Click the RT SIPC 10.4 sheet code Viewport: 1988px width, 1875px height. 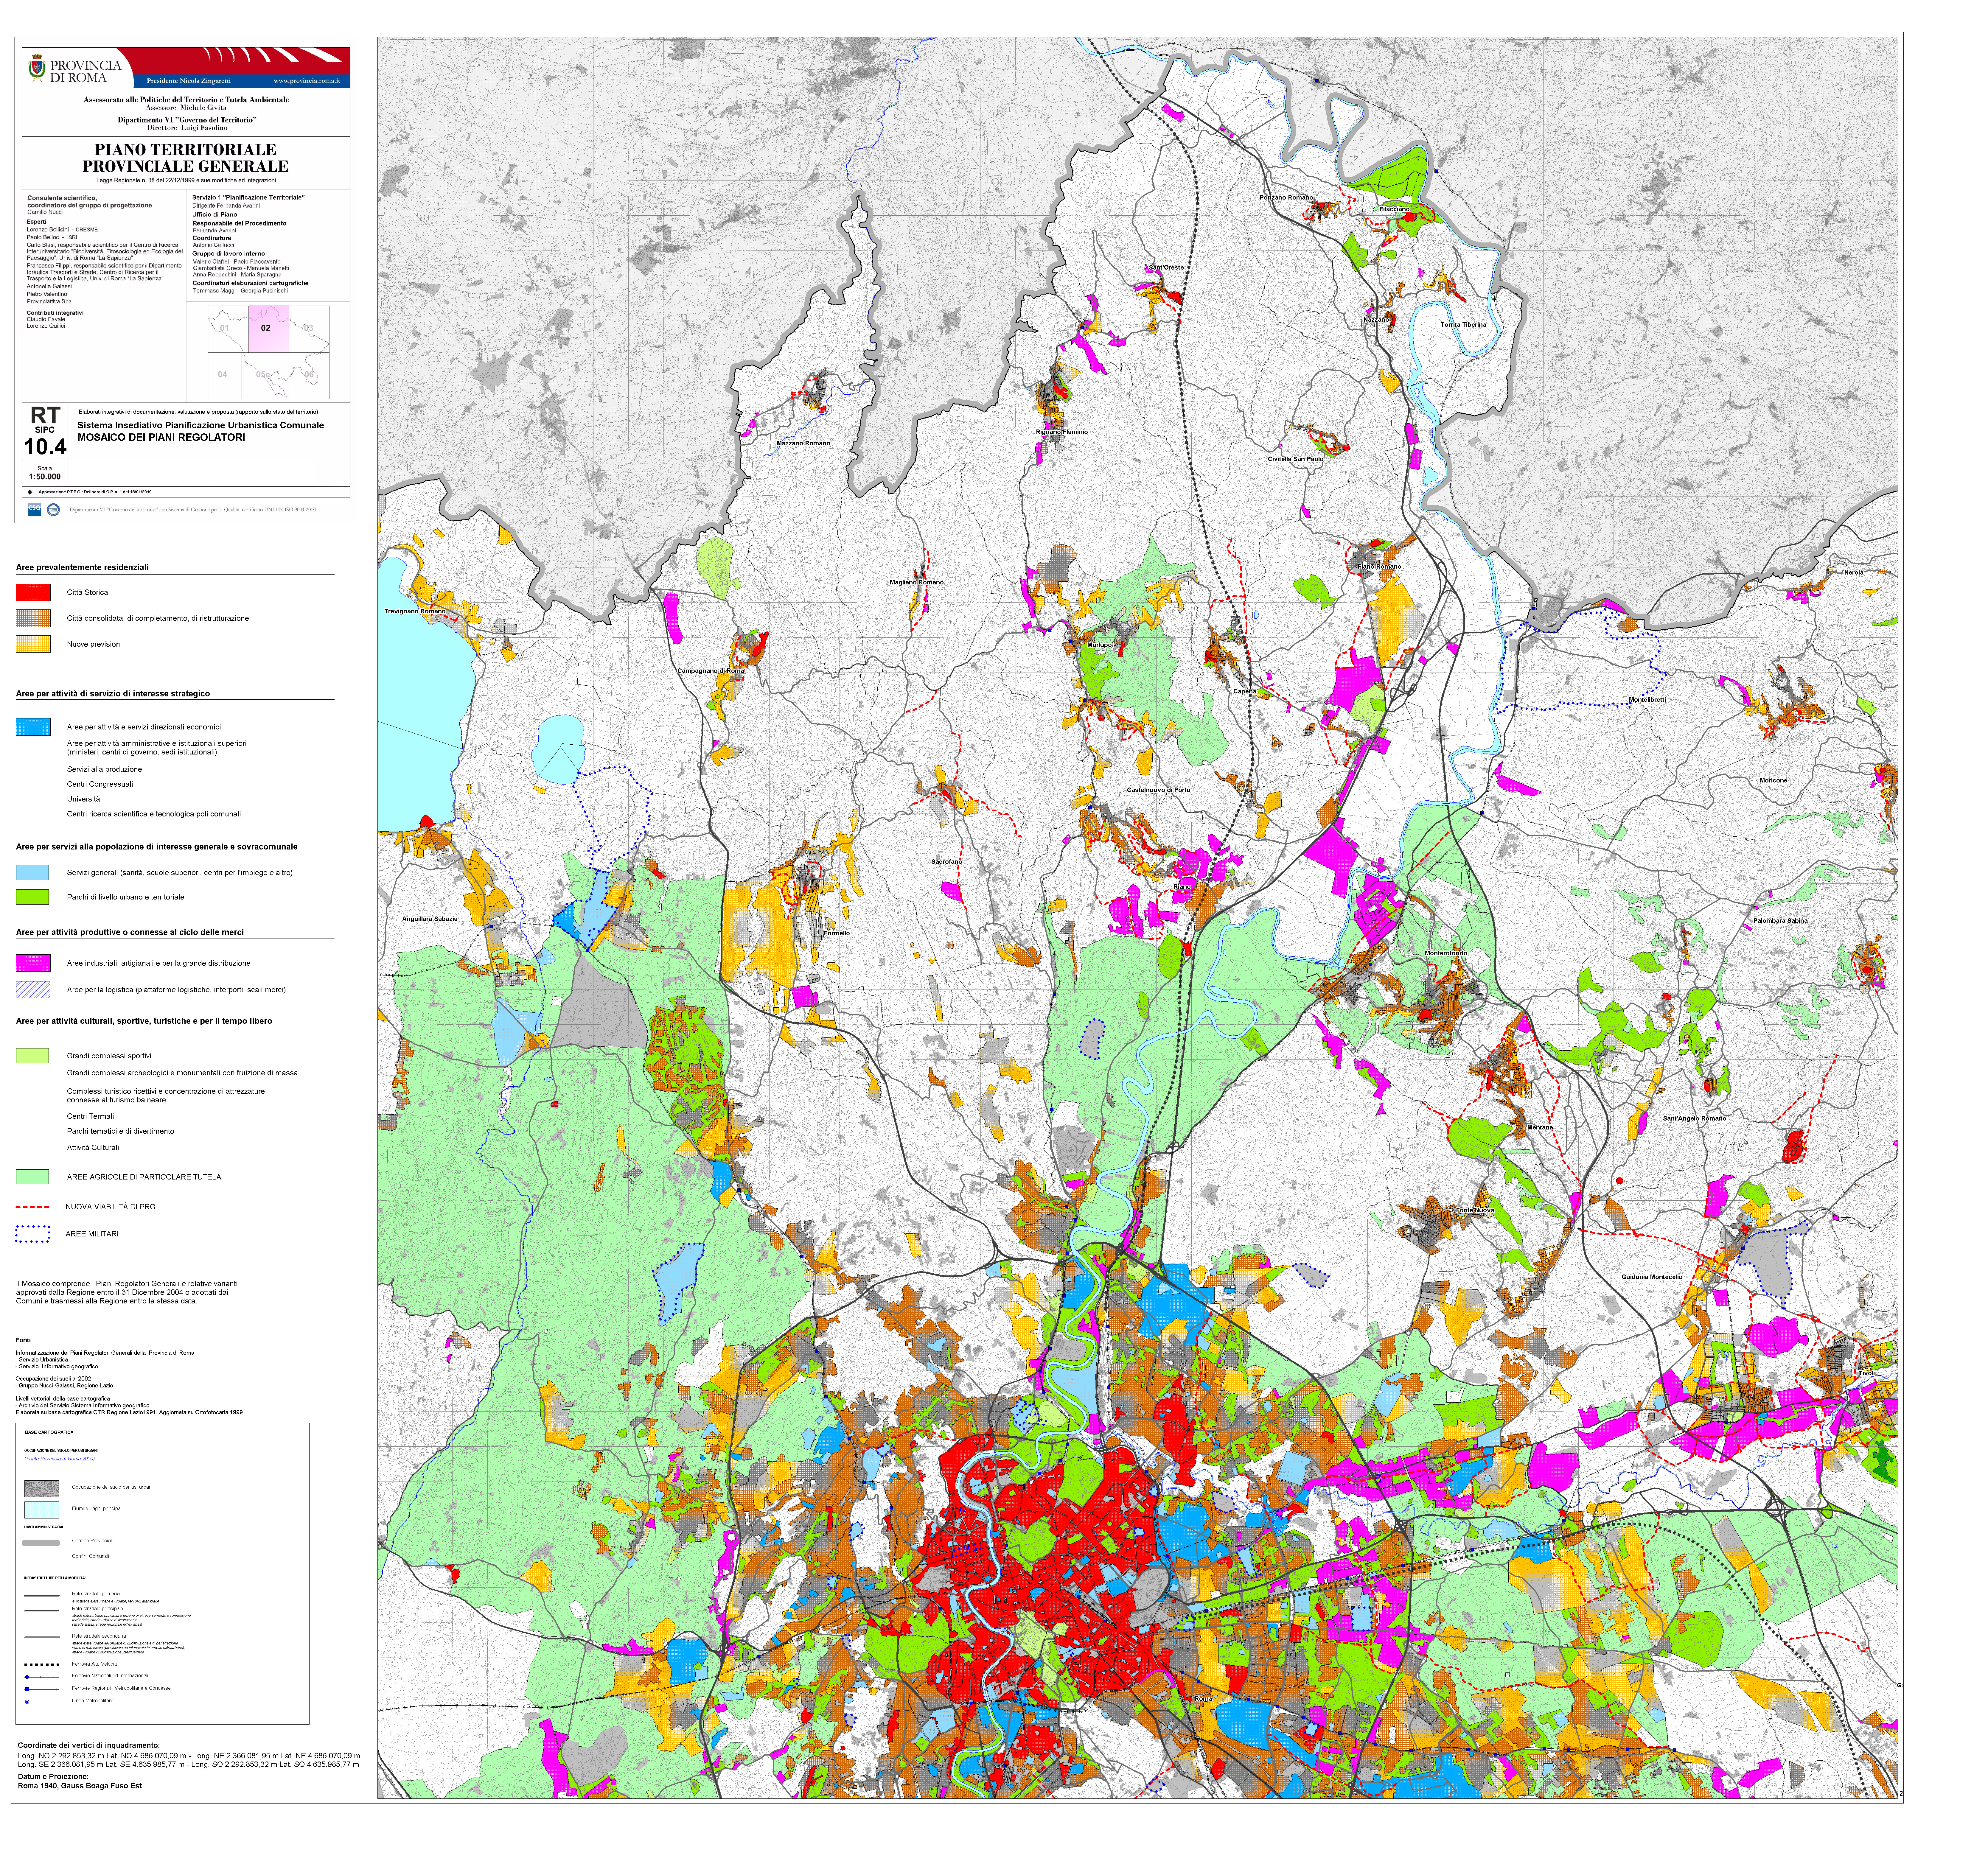tap(45, 431)
